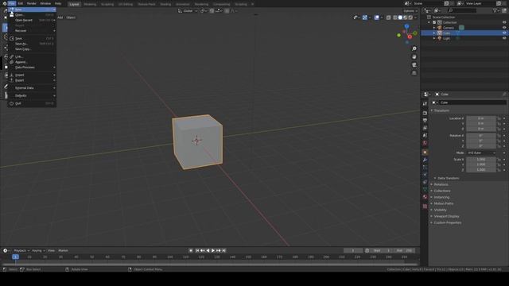Open the Scene properties tab icon

click(425, 135)
